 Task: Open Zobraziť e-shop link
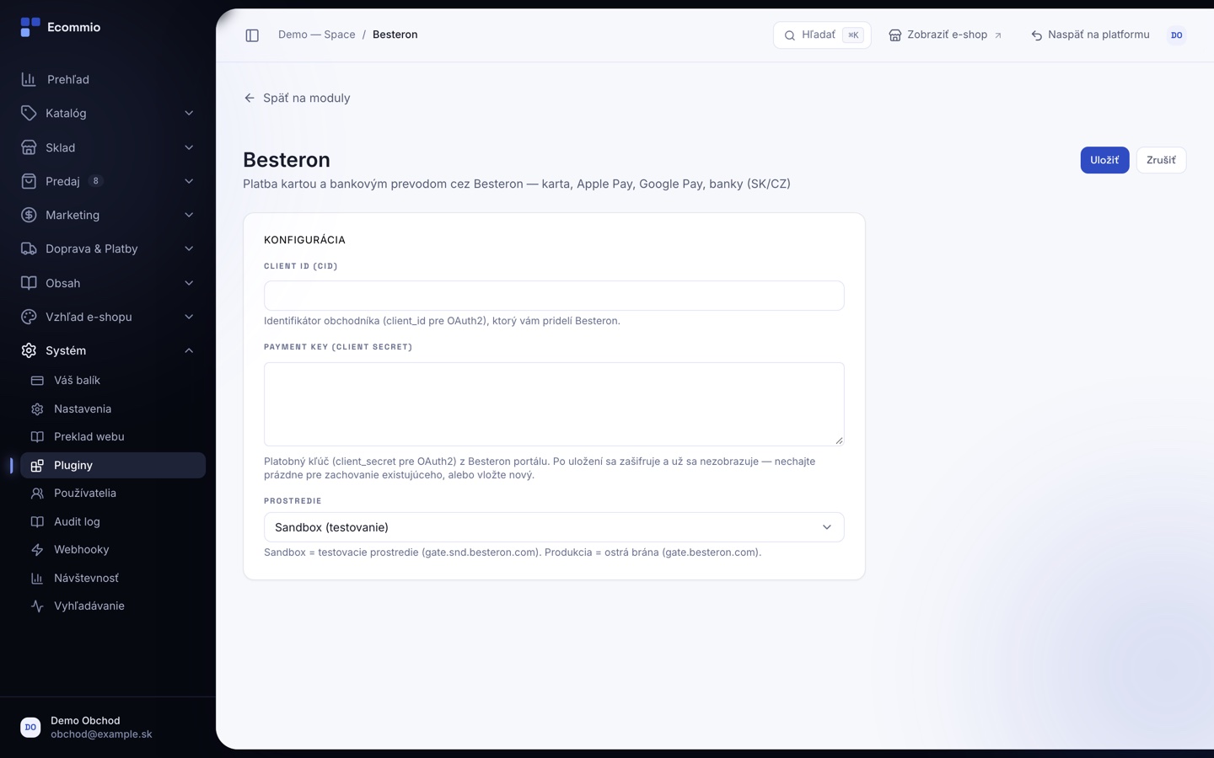[x=945, y=35]
